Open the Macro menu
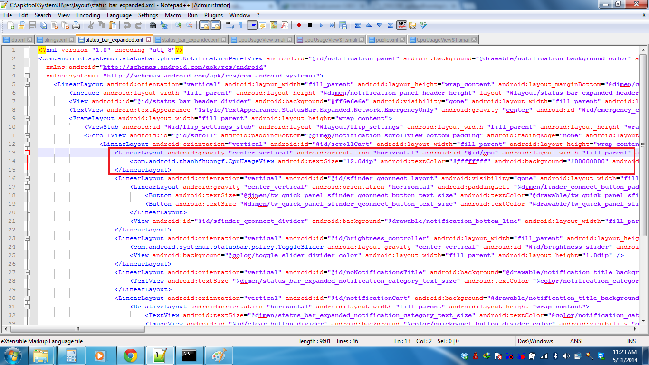Image resolution: width=649 pixels, height=365 pixels. tap(173, 15)
